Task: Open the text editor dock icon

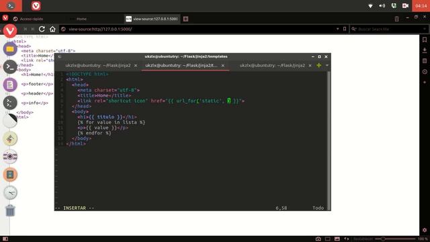Action: pyautogui.click(x=10, y=85)
